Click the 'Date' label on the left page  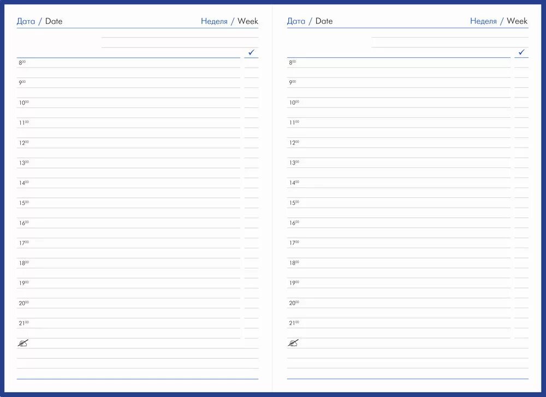(54, 21)
